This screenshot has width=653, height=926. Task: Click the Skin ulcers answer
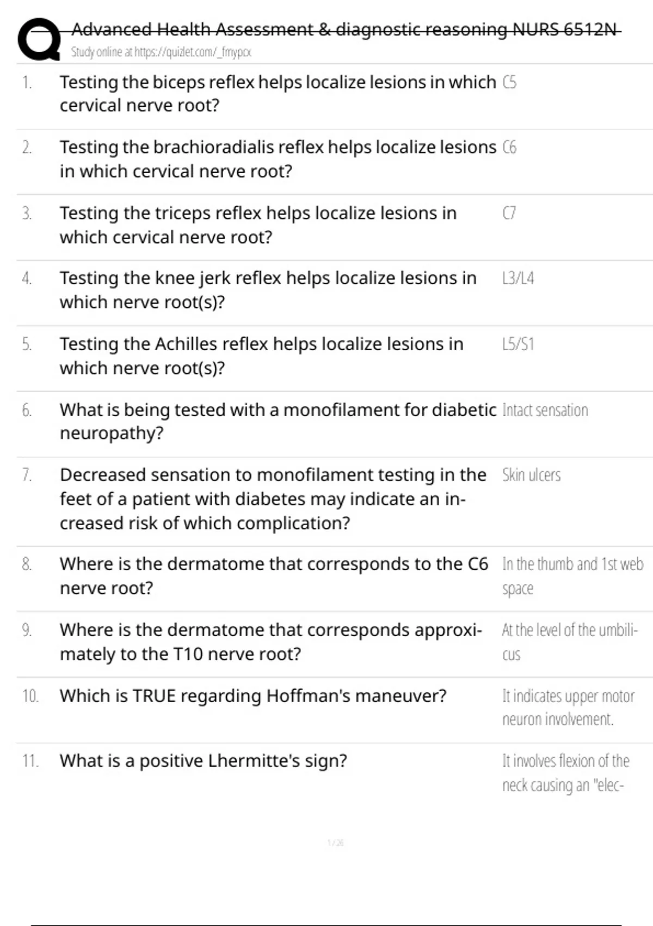[x=531, y=475]
